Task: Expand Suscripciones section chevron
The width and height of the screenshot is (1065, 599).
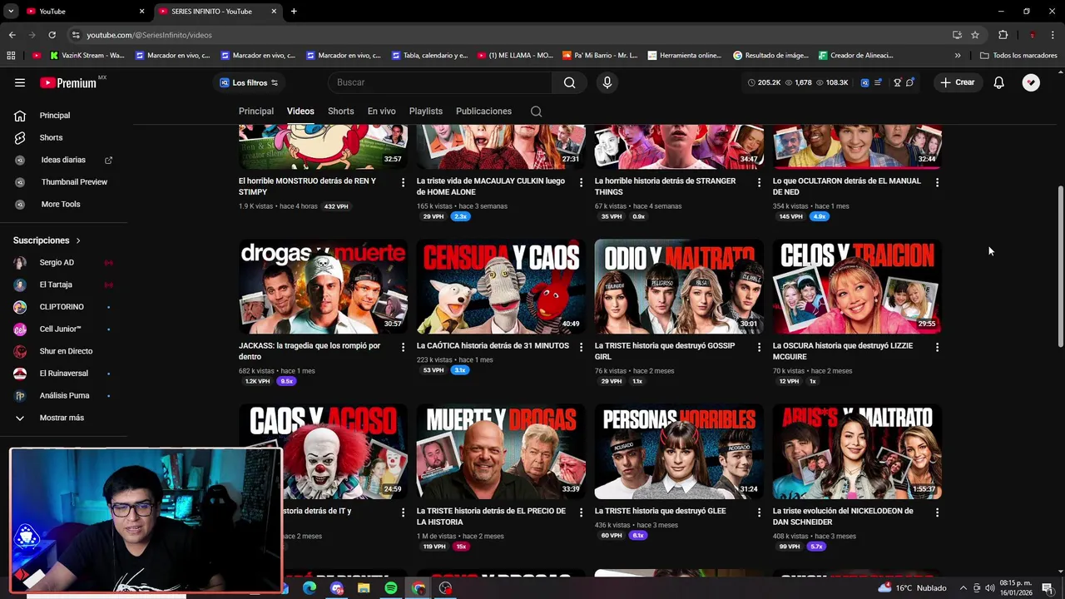Action: [x=78, y=240]
